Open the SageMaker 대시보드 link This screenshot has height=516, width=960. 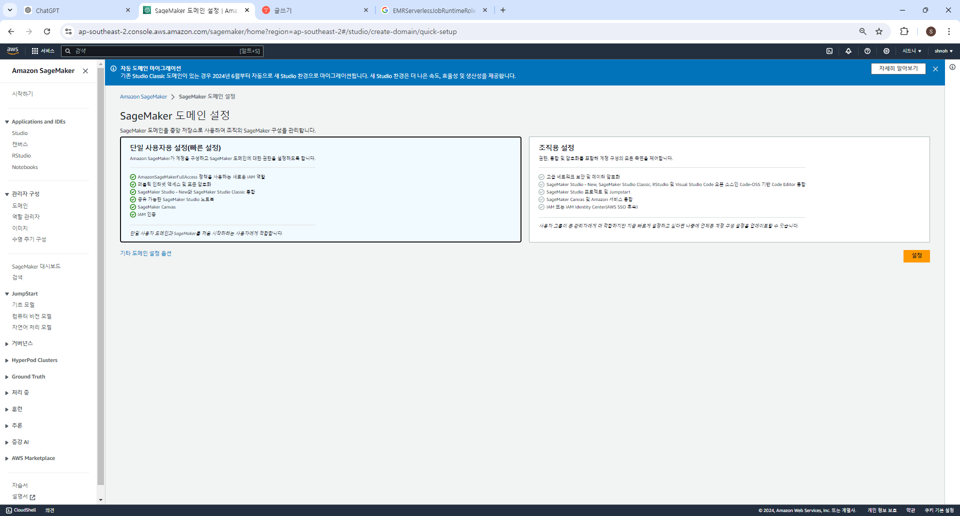(36, 266)
